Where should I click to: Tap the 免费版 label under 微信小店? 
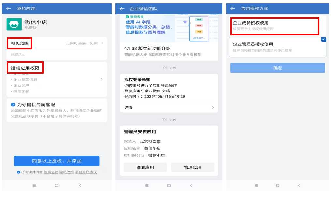(31, 27)
